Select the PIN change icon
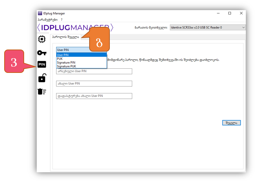The image size is (256, 181). pos(42,65)
